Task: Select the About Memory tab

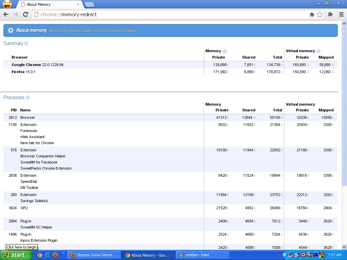Action: (49, 4)
